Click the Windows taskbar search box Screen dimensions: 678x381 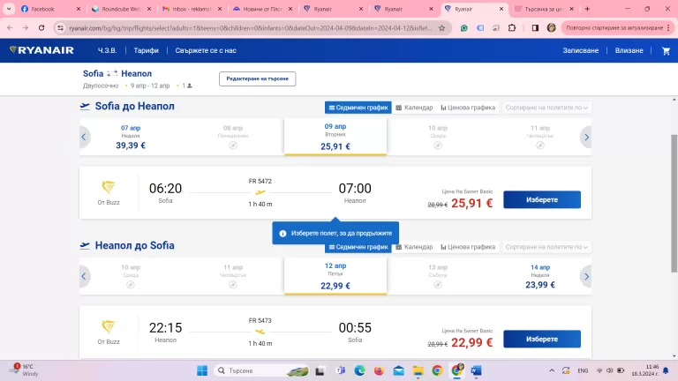(261, 370)
